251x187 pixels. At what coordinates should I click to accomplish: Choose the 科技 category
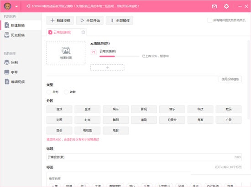click(200, 109)
